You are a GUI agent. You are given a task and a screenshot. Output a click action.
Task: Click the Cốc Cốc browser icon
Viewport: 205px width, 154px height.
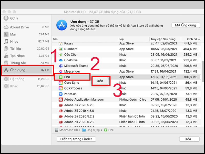(60, 55)
